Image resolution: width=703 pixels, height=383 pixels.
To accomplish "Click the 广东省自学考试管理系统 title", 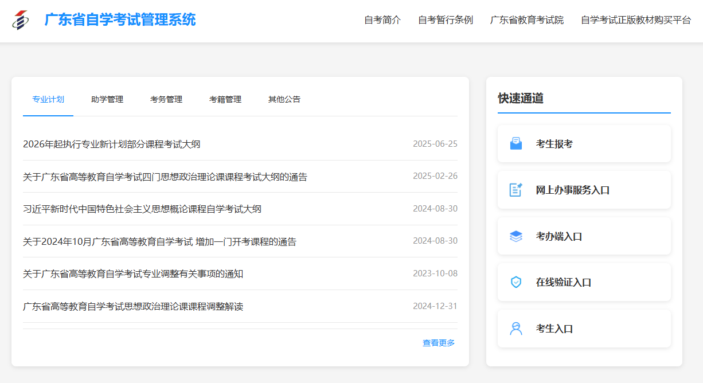I will [x=120, y=20].
